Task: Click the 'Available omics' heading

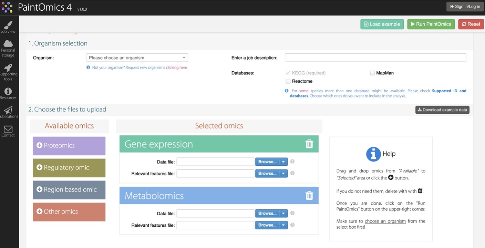Action: (69, 126)
